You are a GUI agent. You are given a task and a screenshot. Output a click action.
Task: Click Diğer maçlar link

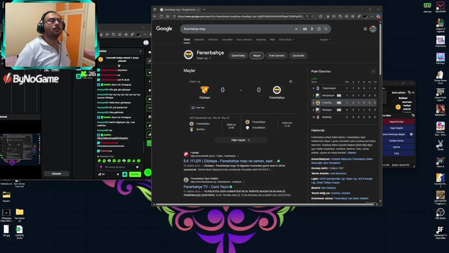coord(240,140)
